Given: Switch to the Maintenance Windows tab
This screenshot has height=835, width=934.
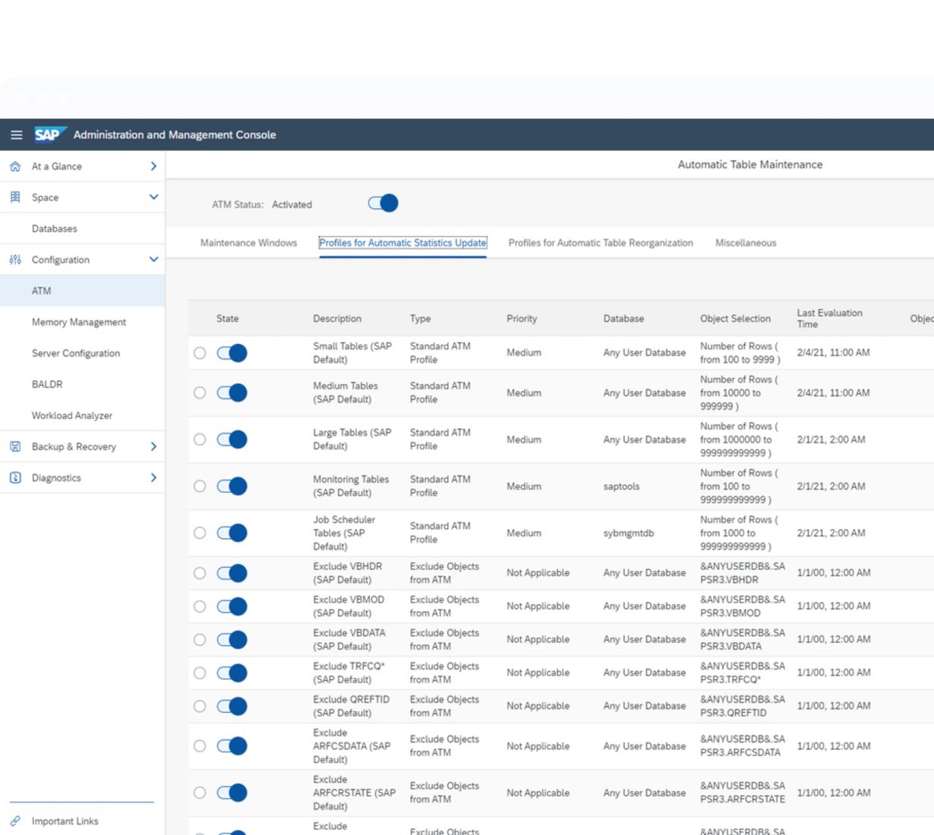Looking at the screenshot, I should (248, 243).
